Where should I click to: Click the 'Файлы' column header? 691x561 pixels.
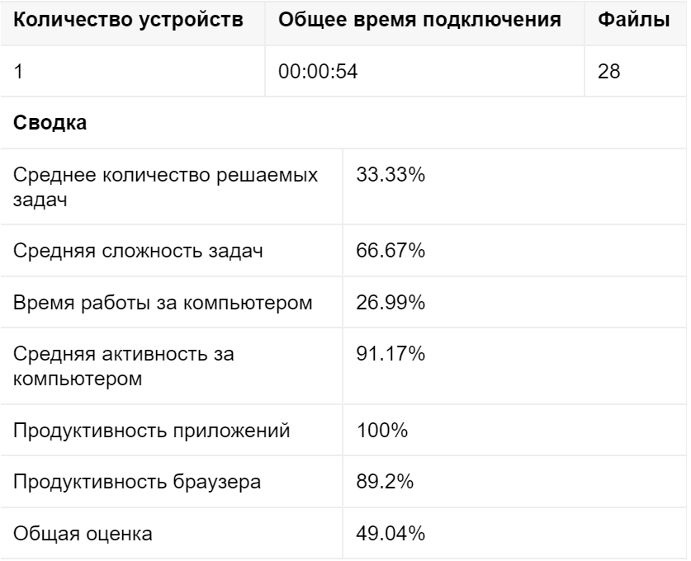(634, 20)
